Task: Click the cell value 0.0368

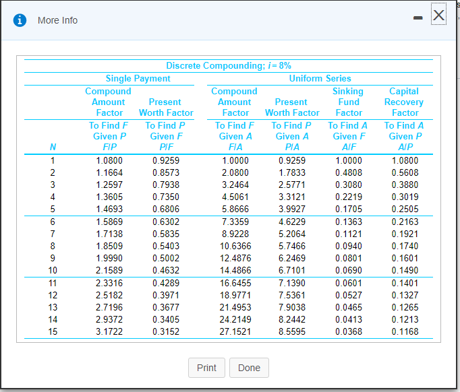Action: click(x=349, y=331)
